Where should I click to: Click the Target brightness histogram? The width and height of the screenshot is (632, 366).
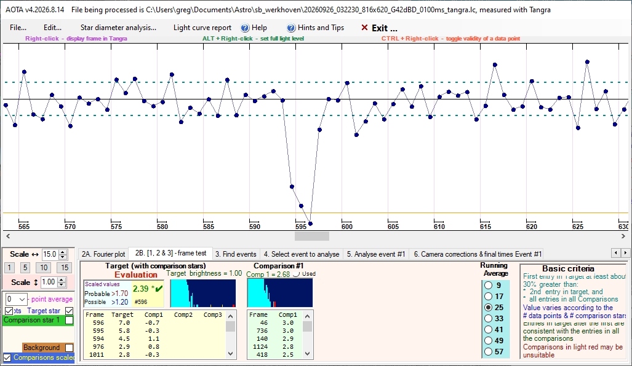(x=203, y=293)
